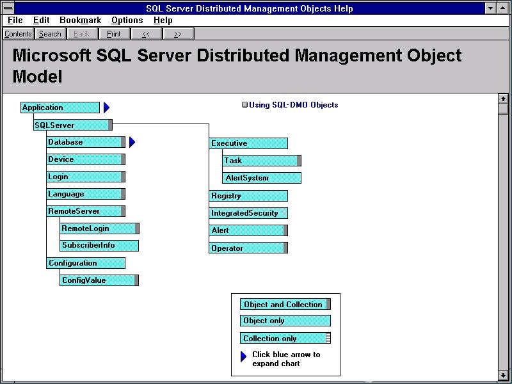The width and height of the screenshot is (512, 384).
Task: Select the Registry object box
Action: pyautogui.click(x=248, y=196)
